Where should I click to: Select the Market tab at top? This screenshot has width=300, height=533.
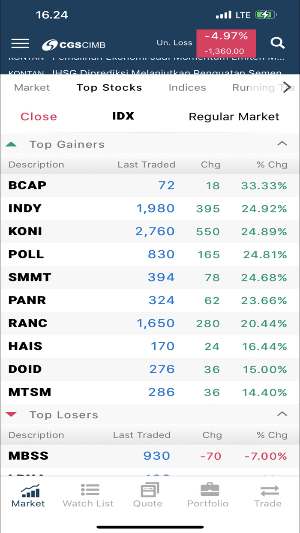[x=32, y=87]
